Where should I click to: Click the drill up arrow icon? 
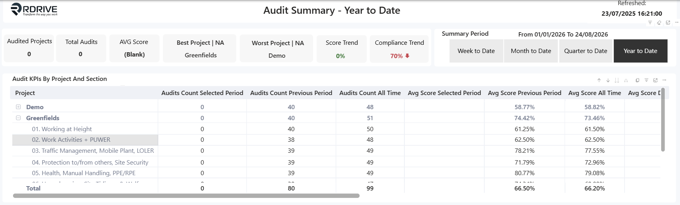pyautogui.click(x=599, y=80)
